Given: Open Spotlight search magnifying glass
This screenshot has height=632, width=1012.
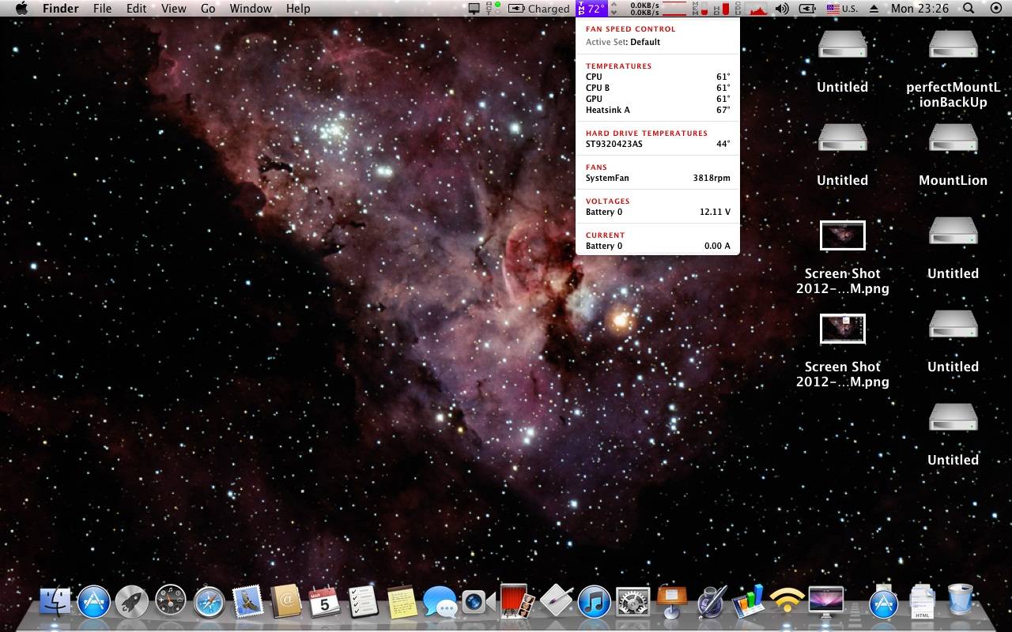Looking at the screenshot, I should pos(969,9).
